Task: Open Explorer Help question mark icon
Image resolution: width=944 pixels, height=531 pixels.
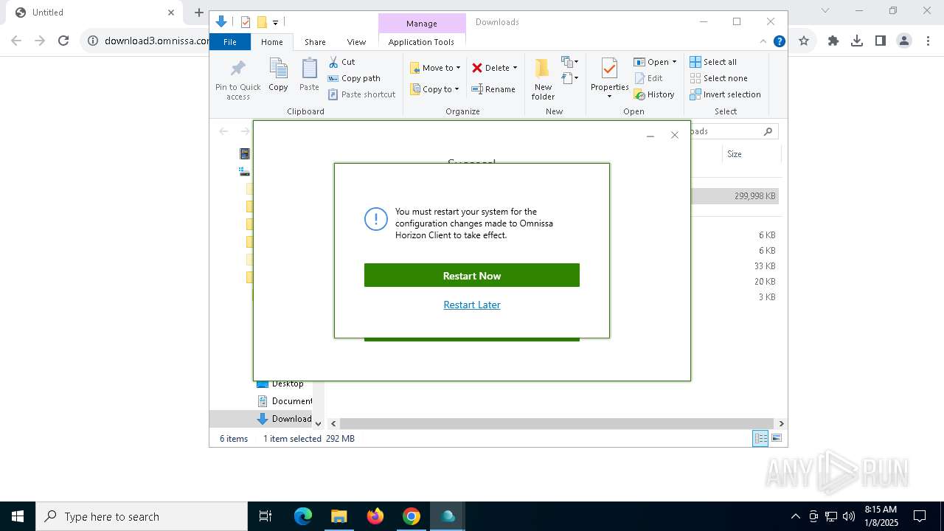Action: [x=779, y=41]
